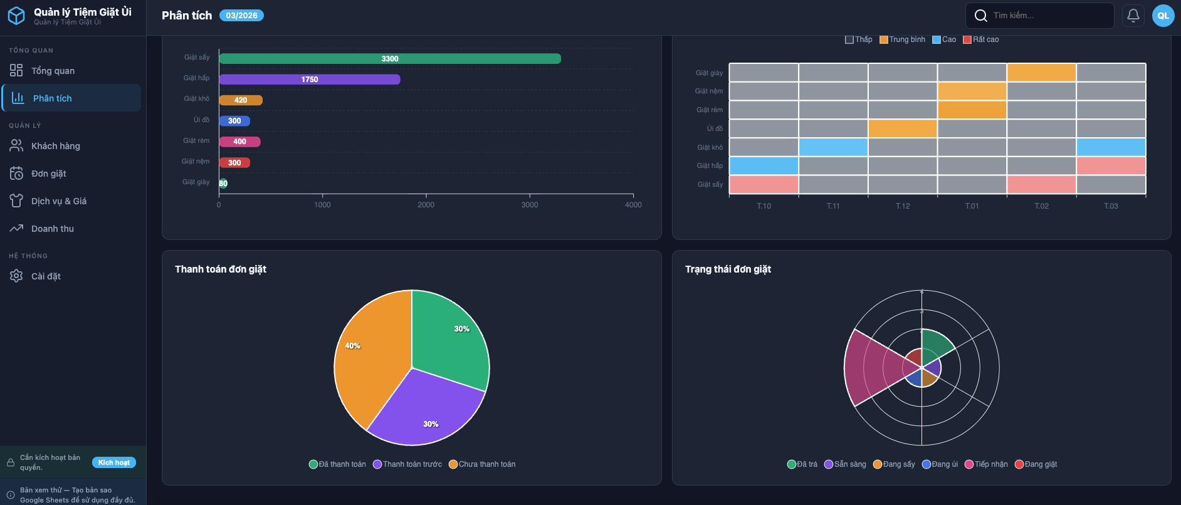Toggle the Đã thanh toán pie legend
The height and width of the screenshot is (505, 1181).
coord(337,464)
